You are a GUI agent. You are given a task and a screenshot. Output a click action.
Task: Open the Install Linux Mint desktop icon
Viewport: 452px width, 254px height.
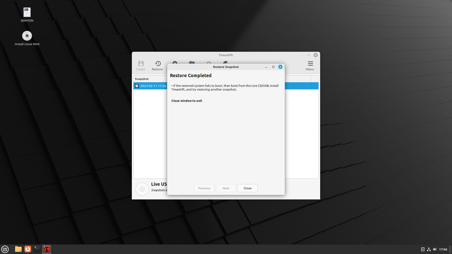[x=27, y=36]
